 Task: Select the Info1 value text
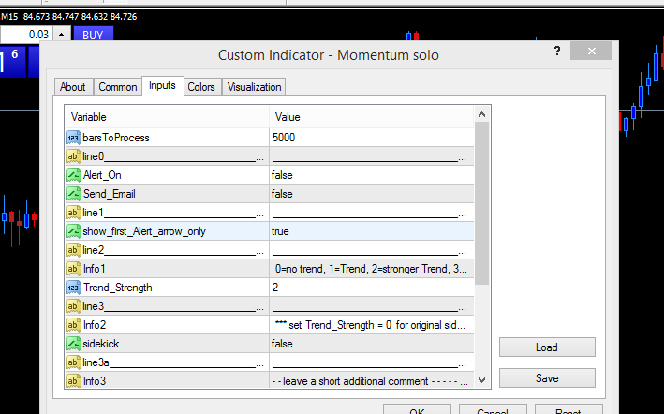pyautogui.click(x=371, y=269)
